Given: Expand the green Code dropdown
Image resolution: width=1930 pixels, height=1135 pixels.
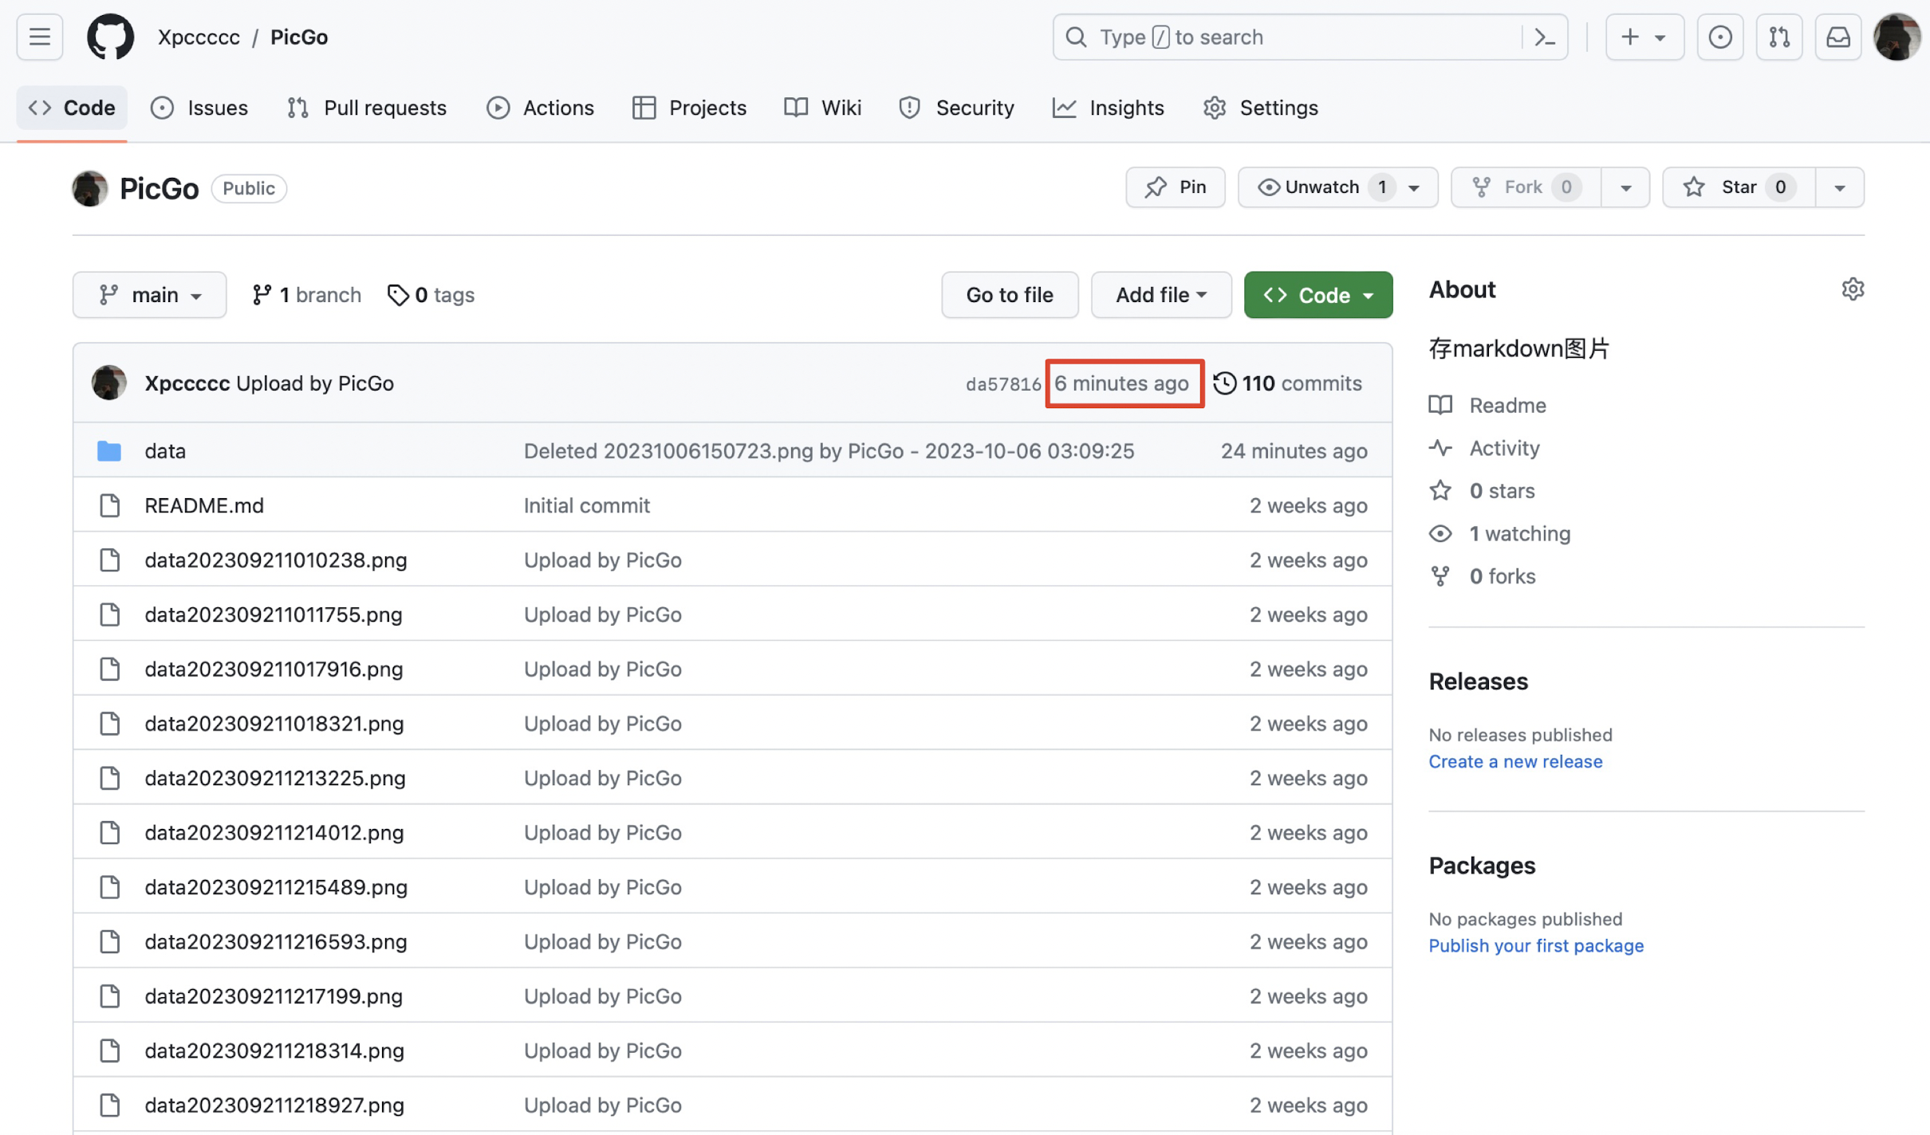Looking at the screenshot, I should click(1318, 295).
